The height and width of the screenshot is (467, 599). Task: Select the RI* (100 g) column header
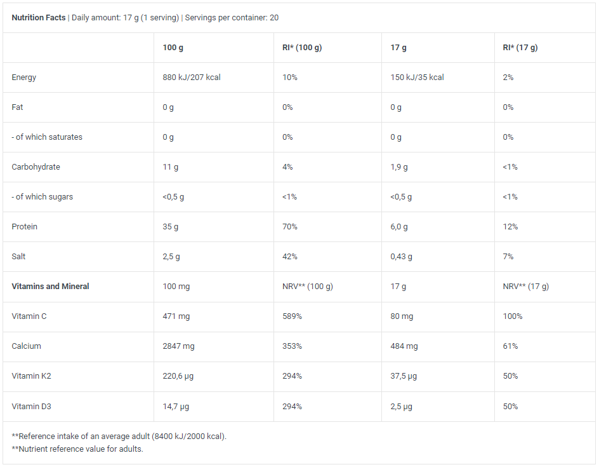[302, 48]
